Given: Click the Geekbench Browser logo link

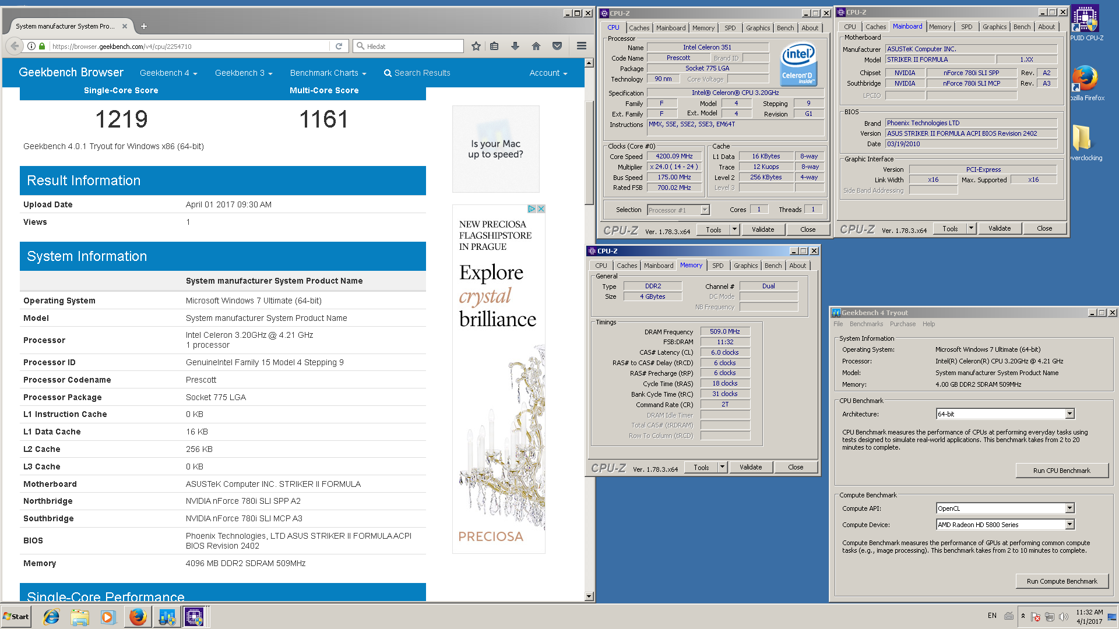Looking at the screenshot, I should (71, 72).
